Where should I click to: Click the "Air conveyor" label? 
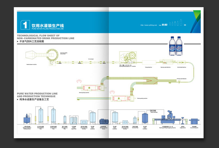pyautogui.click(x=91, y=59)
